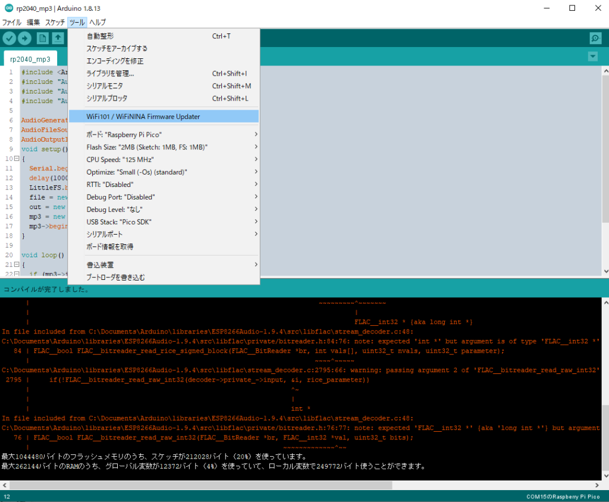Open Serial Monitor magnifier icon

tap(595, 38)
